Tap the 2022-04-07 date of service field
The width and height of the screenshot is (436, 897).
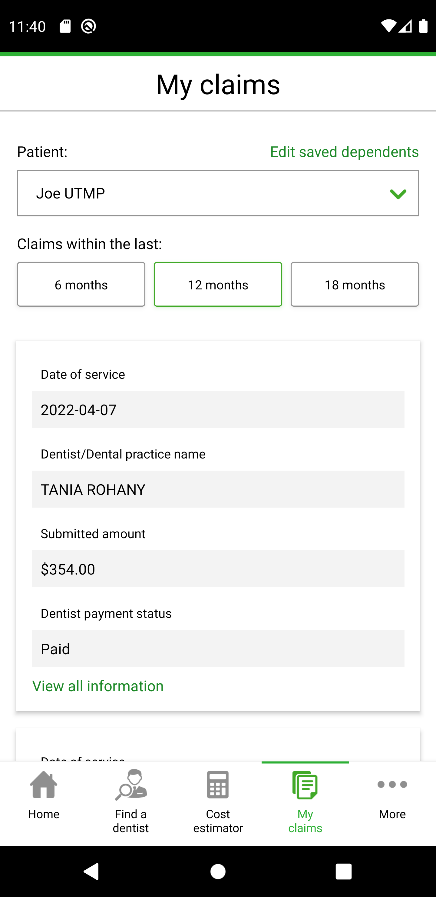click(x=218, y=409)
